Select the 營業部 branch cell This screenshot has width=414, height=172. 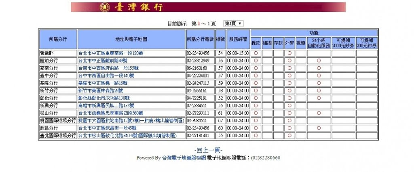coord(58,53)
